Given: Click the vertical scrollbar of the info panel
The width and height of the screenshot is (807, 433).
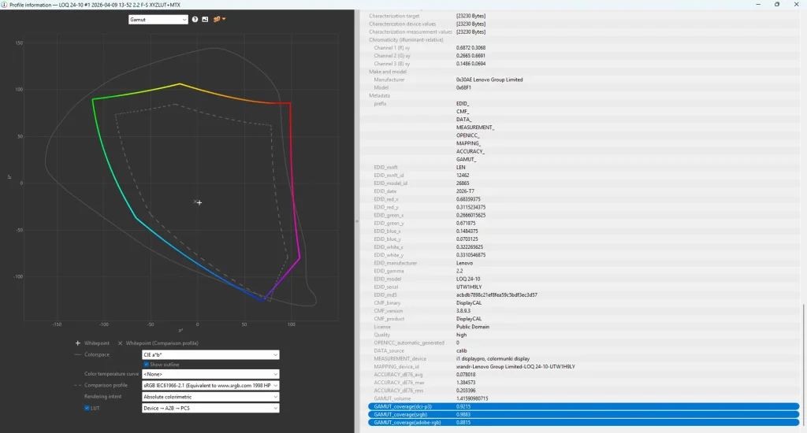Looking at the screenshot, I should coord(803,365).
